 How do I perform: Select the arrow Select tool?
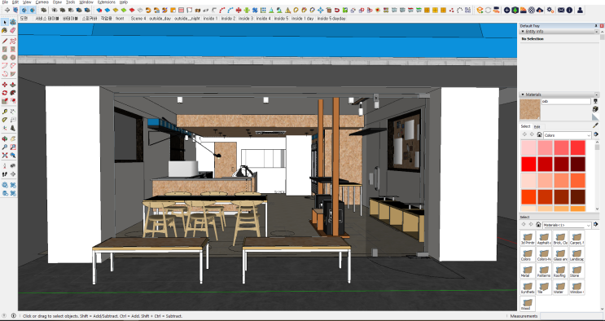point(5,23)
